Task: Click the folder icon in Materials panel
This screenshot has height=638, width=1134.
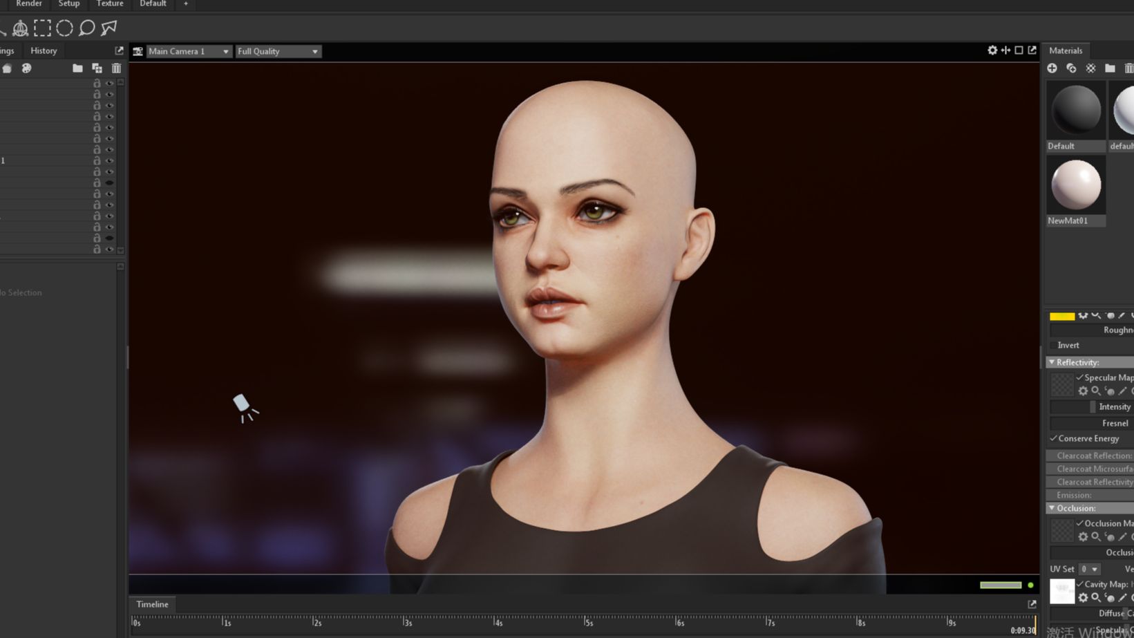Action: tap(1110, 68)
